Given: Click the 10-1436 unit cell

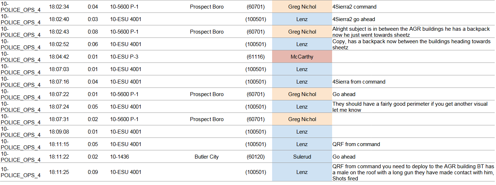Looking at the screenshot, I should pyautogui.click(x=120, y=157).
